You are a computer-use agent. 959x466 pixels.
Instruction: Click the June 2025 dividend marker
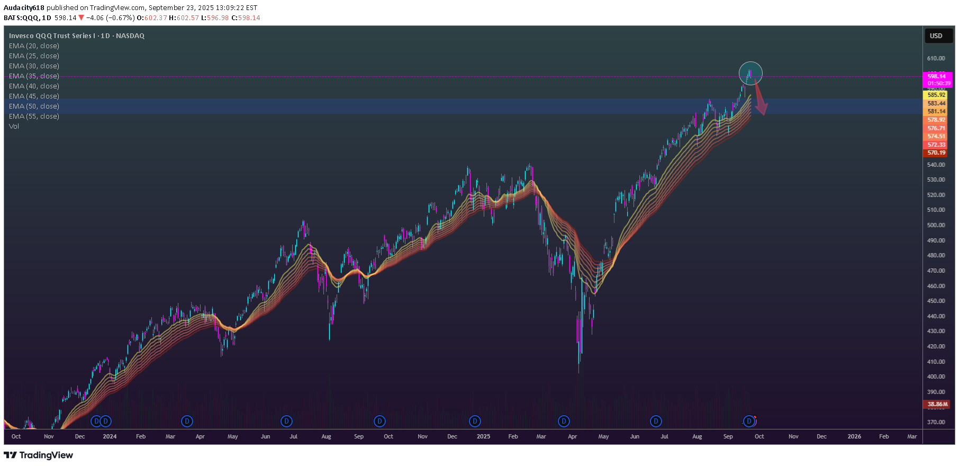tap(656, 422)
